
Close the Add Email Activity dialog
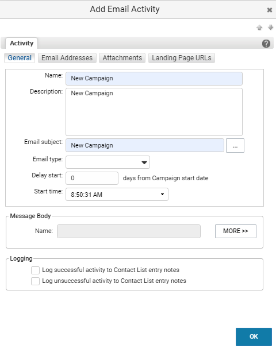[270, 10]
